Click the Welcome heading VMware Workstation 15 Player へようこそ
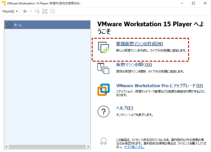This screenshot has width=211, height=152. tap(151, 28)
